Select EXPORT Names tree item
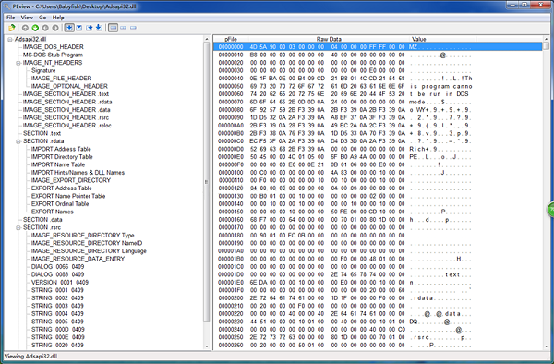The image size is (554, 364). coord(53,212)
